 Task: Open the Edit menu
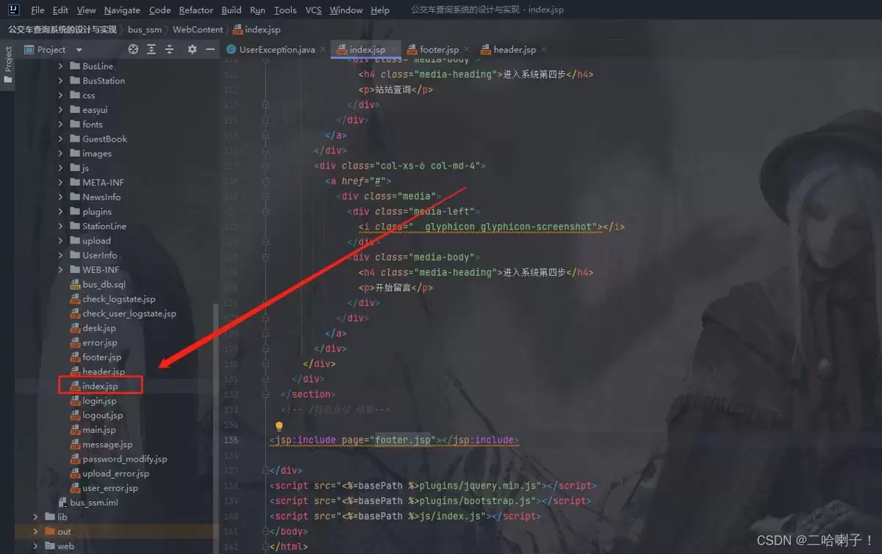click(x=60, y=10)
